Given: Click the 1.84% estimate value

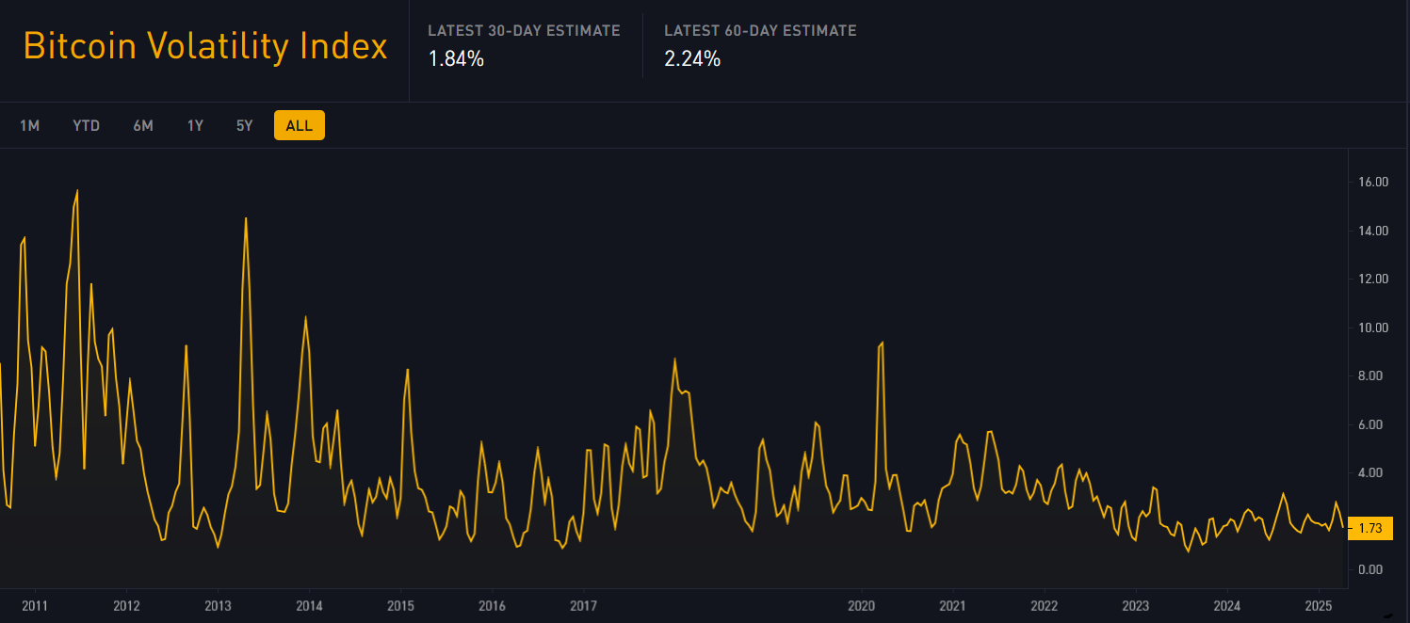Looking at the screenshot, I should [x=456, y=59].
